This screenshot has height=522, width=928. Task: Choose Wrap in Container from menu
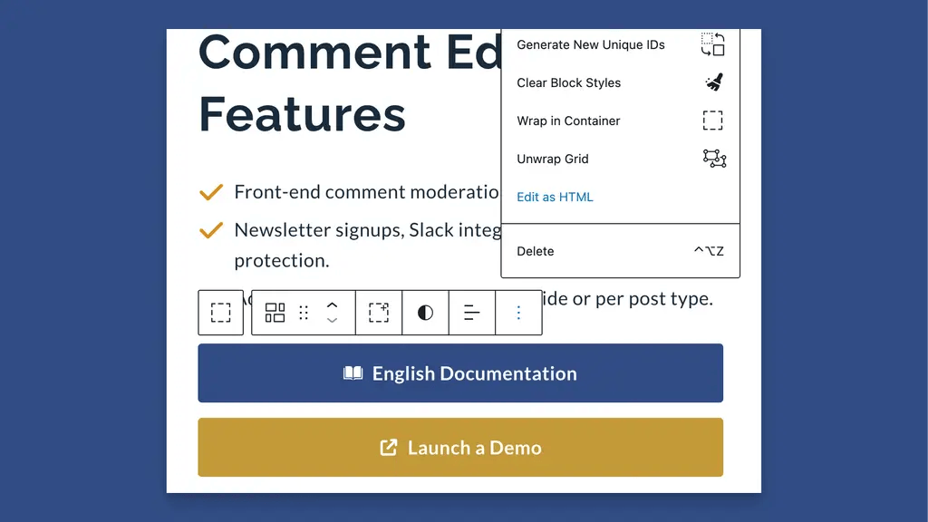(567, 121)
